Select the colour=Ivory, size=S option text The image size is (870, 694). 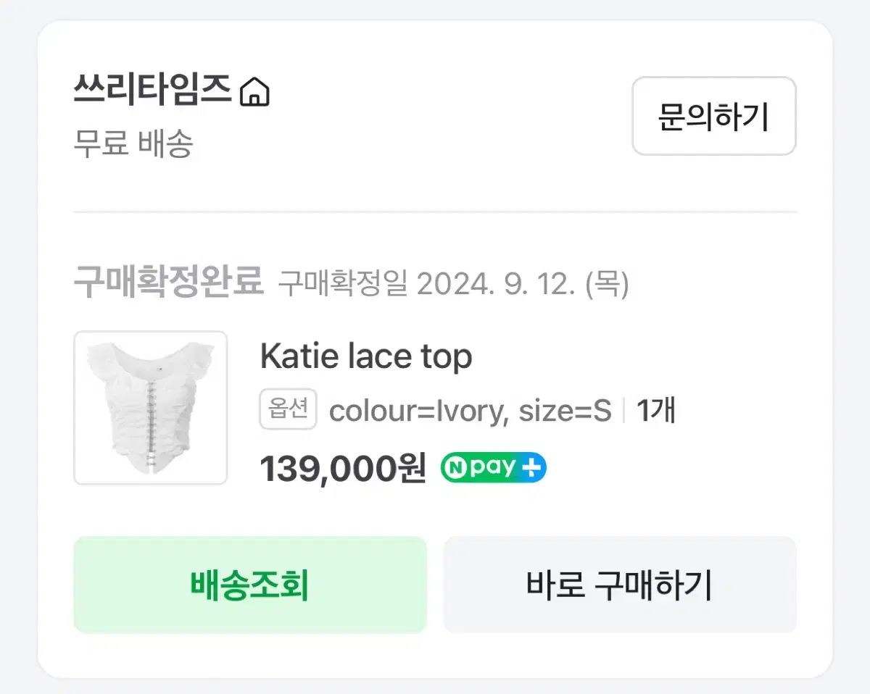(471, 411)
